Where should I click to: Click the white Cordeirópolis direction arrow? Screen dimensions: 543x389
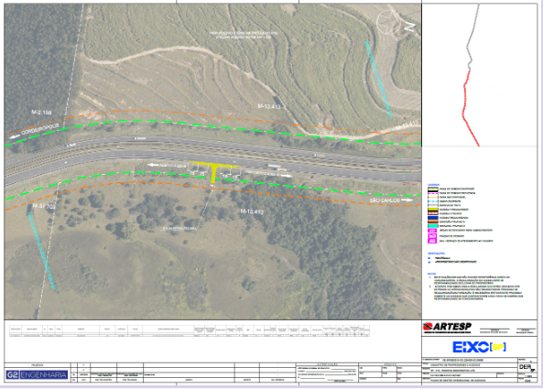(16, 136)
